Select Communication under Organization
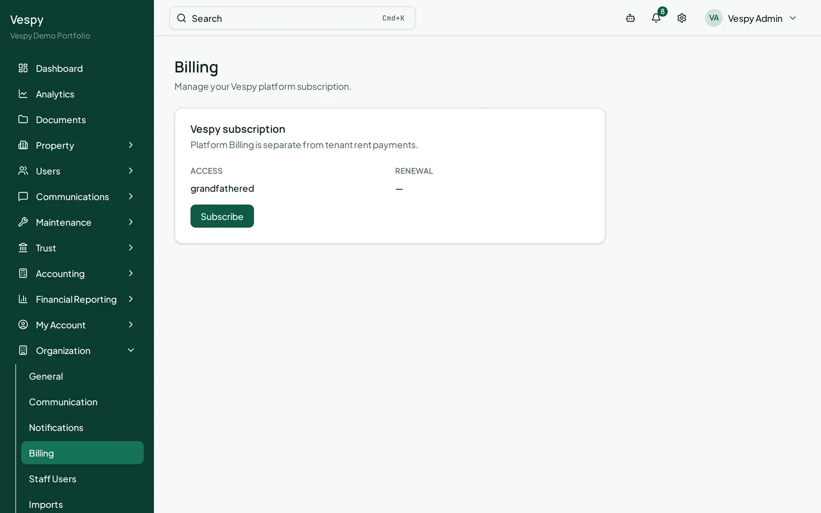This screenshot has height=513, width=821. (x=82, y=402)
